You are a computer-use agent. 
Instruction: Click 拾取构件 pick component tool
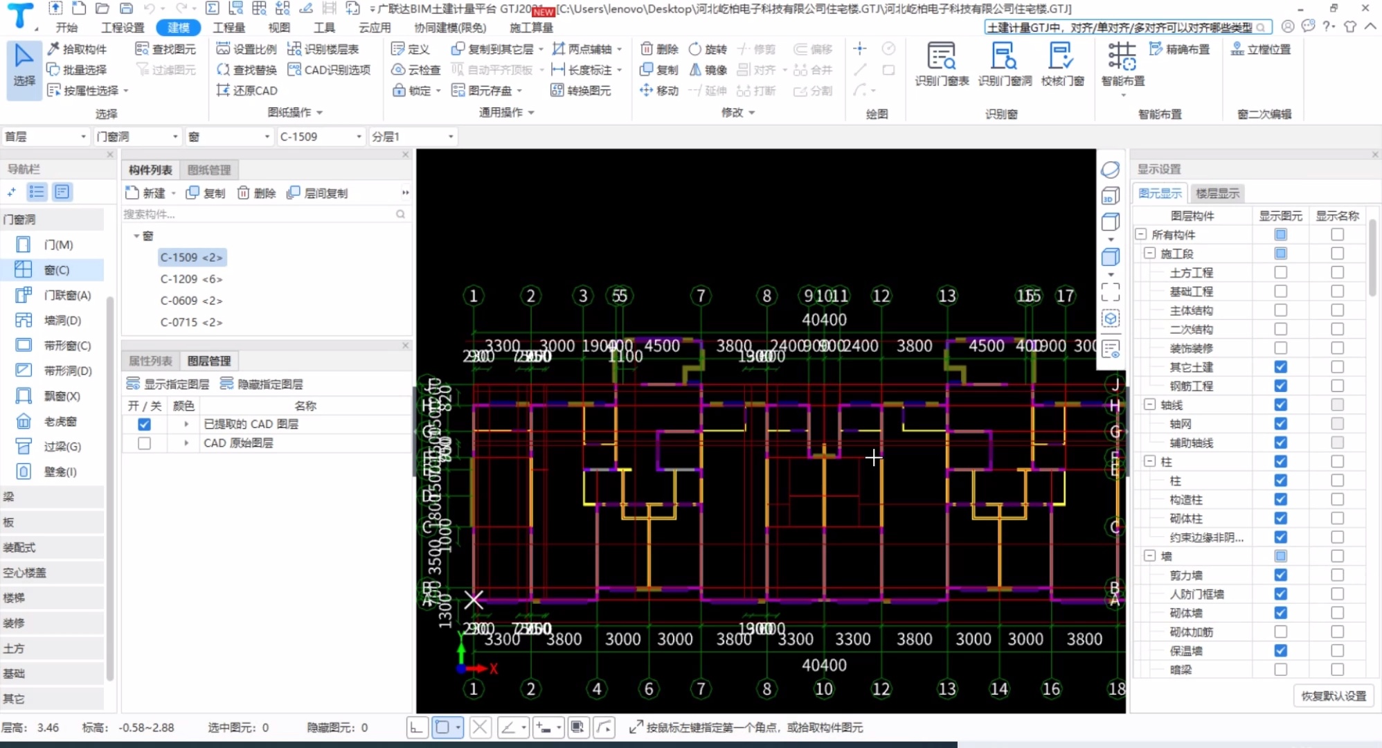[x=77, y=49]
